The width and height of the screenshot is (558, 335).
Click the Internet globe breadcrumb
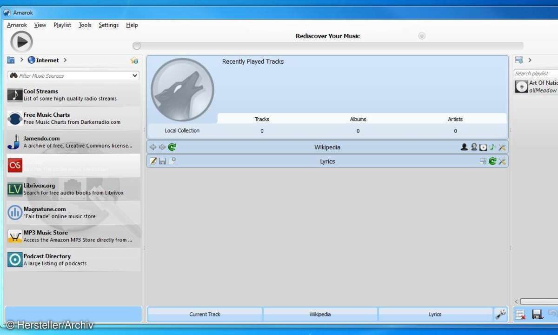coord(44,60)
